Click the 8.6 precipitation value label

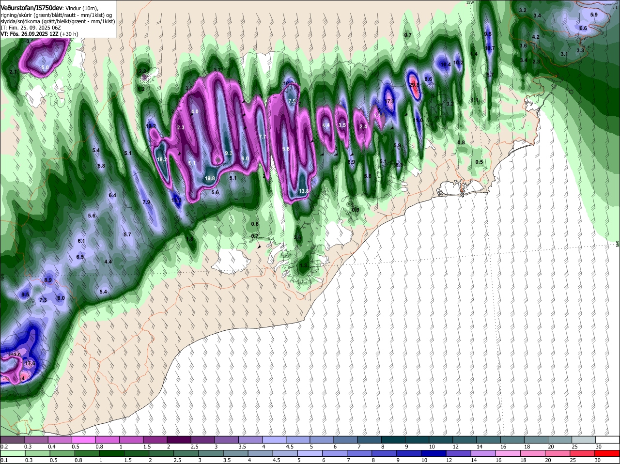click(x=428, y=79)
